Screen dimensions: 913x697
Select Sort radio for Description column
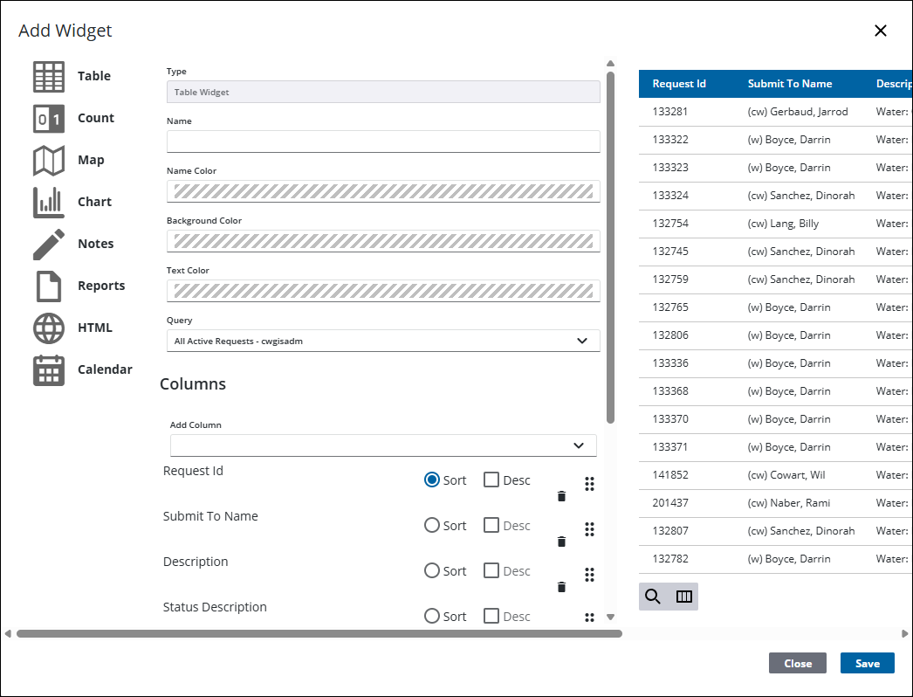[x=432, y=570]
